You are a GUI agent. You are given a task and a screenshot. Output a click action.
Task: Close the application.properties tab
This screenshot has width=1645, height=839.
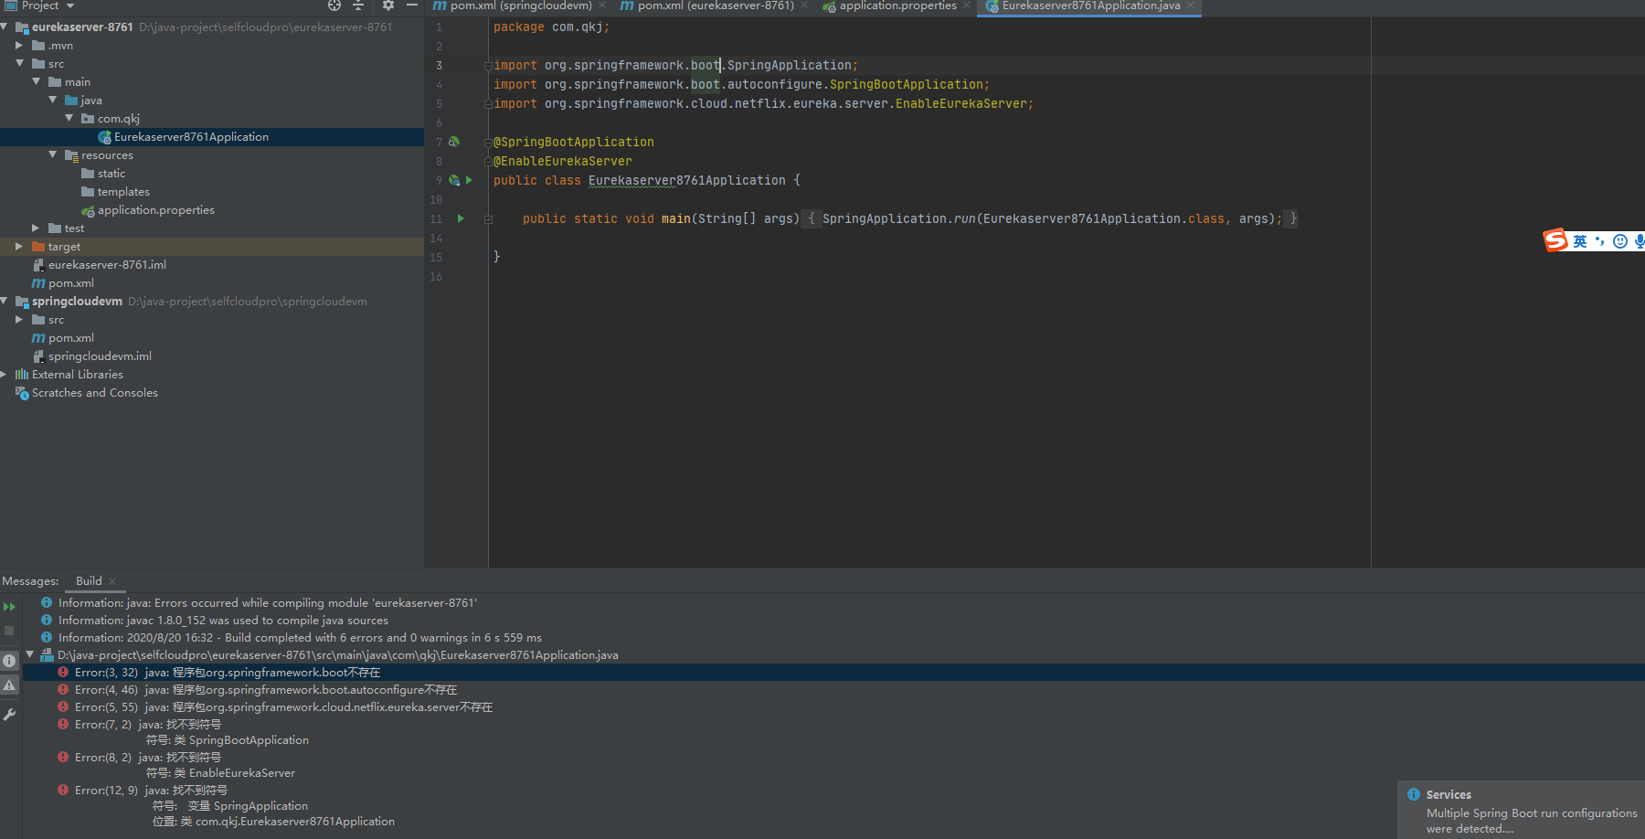point(967,5)
